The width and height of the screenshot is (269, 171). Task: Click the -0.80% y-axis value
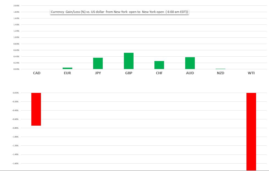click(x=16, y=128)
